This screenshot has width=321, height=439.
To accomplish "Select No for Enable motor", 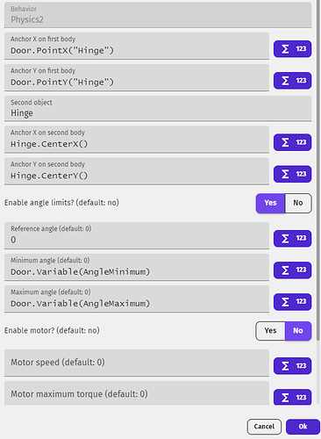I will [x=298, y=331].
